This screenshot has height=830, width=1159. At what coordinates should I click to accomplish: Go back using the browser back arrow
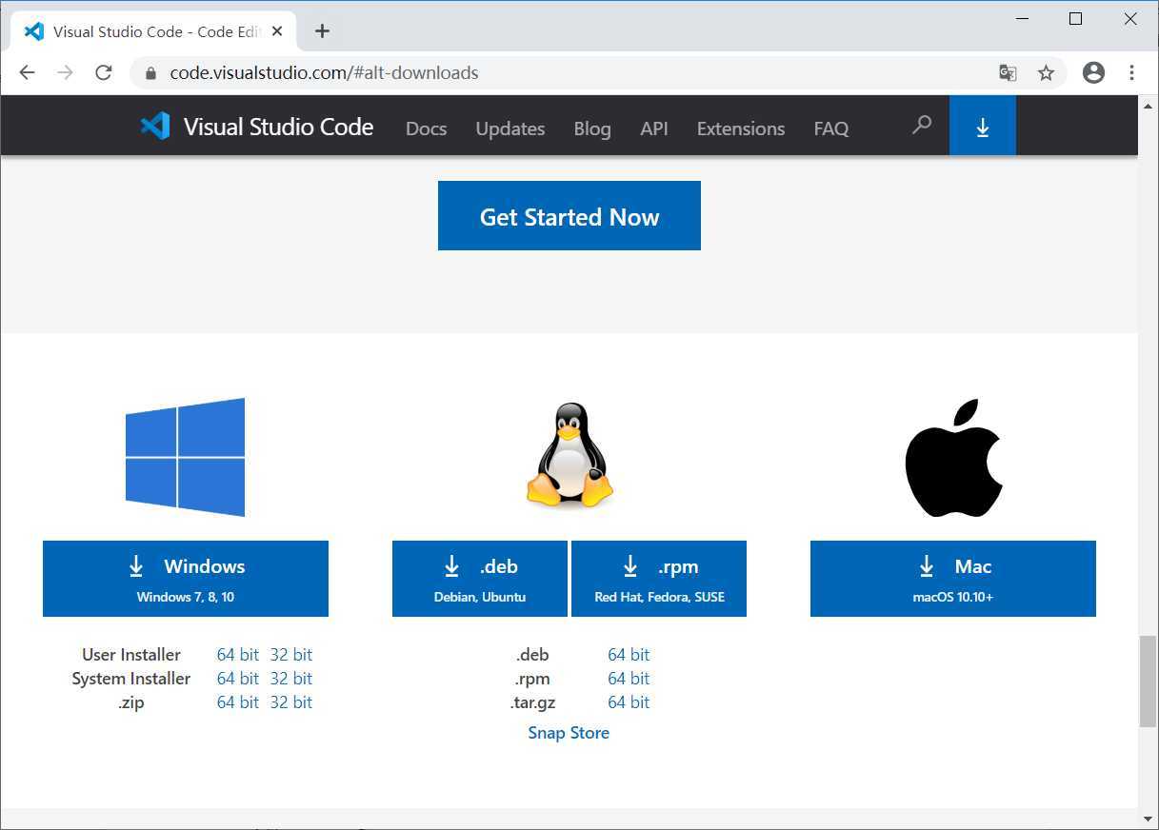coord(27,72)
